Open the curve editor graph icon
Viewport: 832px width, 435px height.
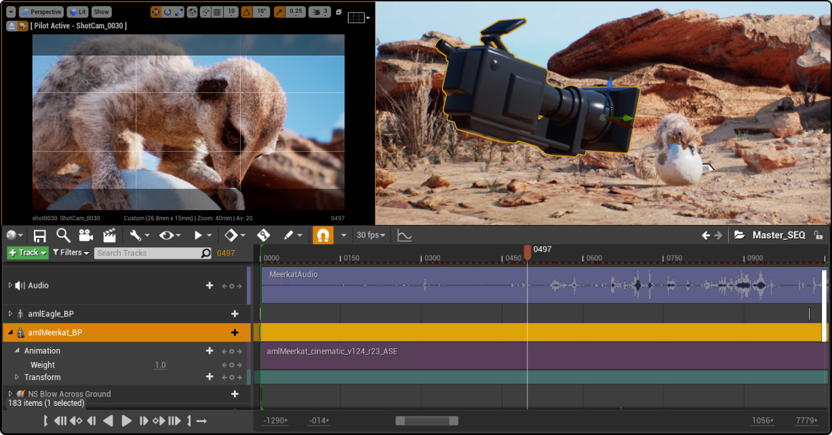tap(404, 235)
